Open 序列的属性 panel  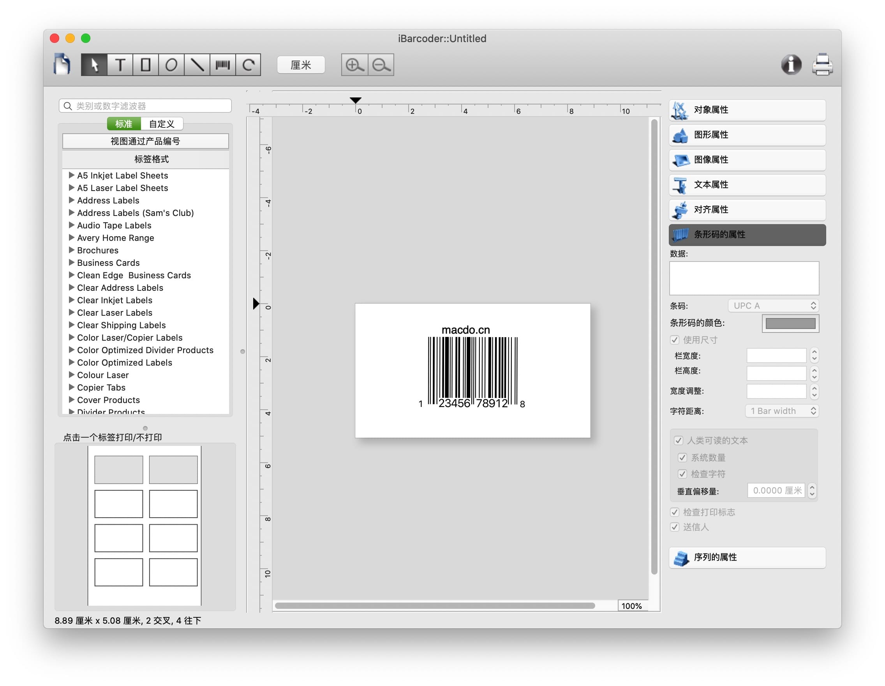(x=747, y=557)
